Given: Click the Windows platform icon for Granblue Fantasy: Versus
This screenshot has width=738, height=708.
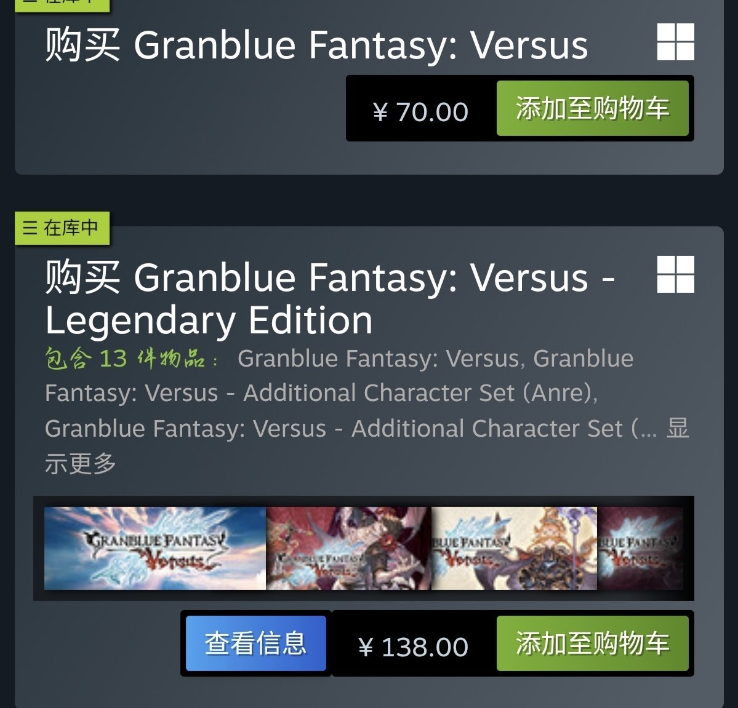Looking at the screenshot, I should (675, 42).
